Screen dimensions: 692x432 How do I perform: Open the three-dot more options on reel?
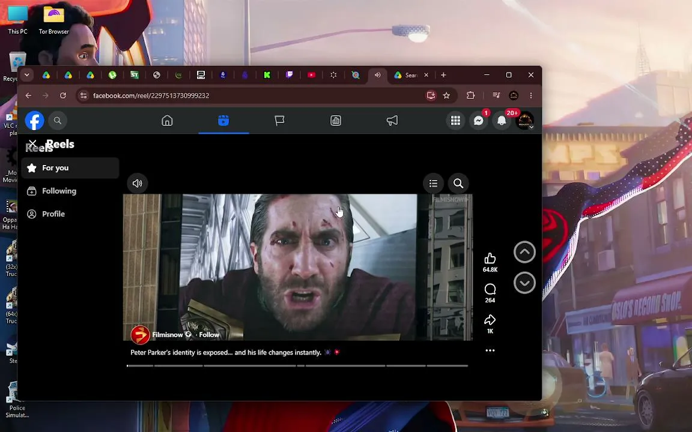pyautogui.click(x=490, y=350)
